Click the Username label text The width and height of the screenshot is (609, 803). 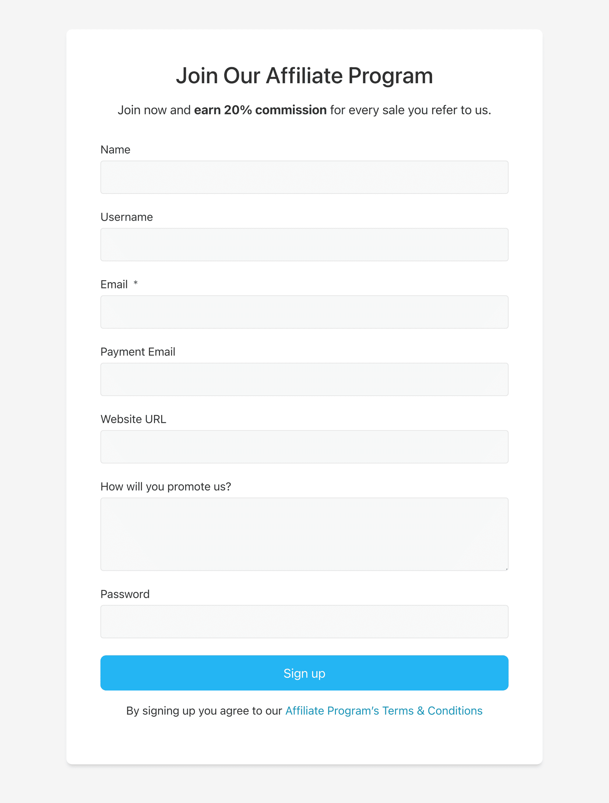pyautogui.click(x=127, y=216)
